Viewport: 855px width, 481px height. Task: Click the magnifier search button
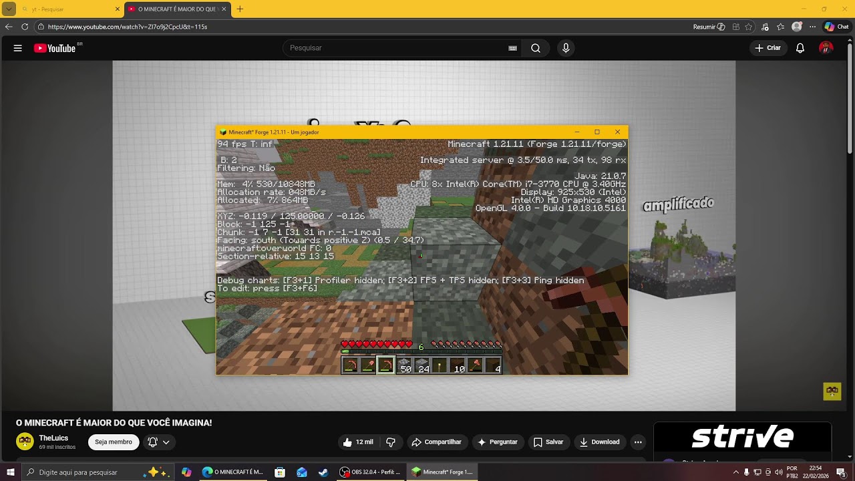click(536, 48)
